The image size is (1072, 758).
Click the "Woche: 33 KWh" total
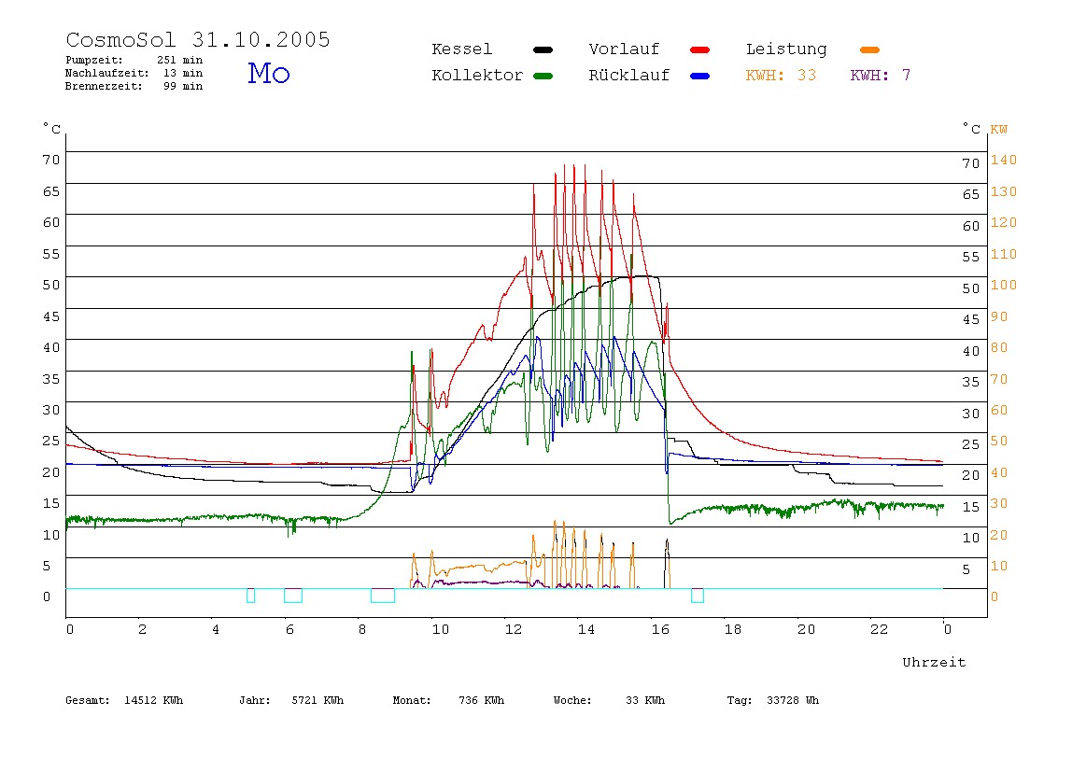[609, 700]
